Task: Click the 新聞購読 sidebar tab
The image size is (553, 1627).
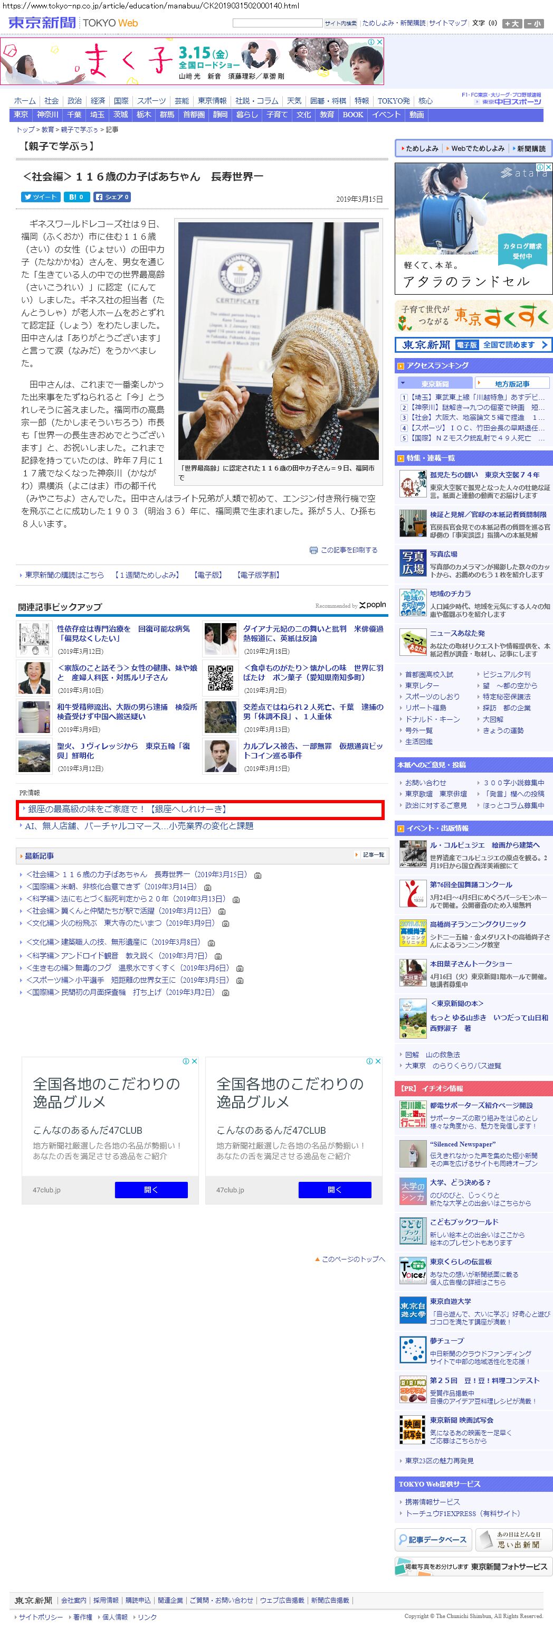Action: point(531,148)
